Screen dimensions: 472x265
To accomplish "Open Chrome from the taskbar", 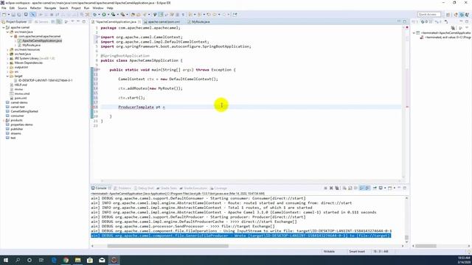I will (66, 260).
